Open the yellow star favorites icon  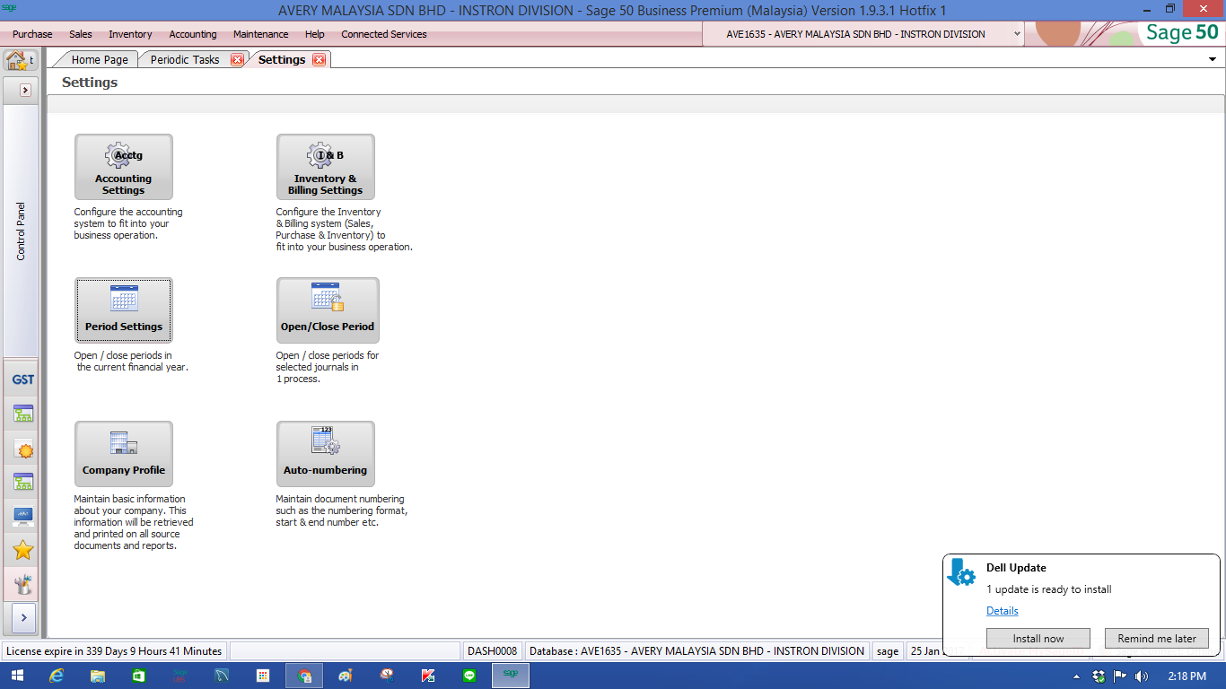pos(22,550)
